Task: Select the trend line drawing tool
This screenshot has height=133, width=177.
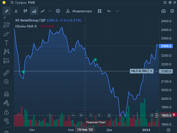Action: (x=5, y=17)
